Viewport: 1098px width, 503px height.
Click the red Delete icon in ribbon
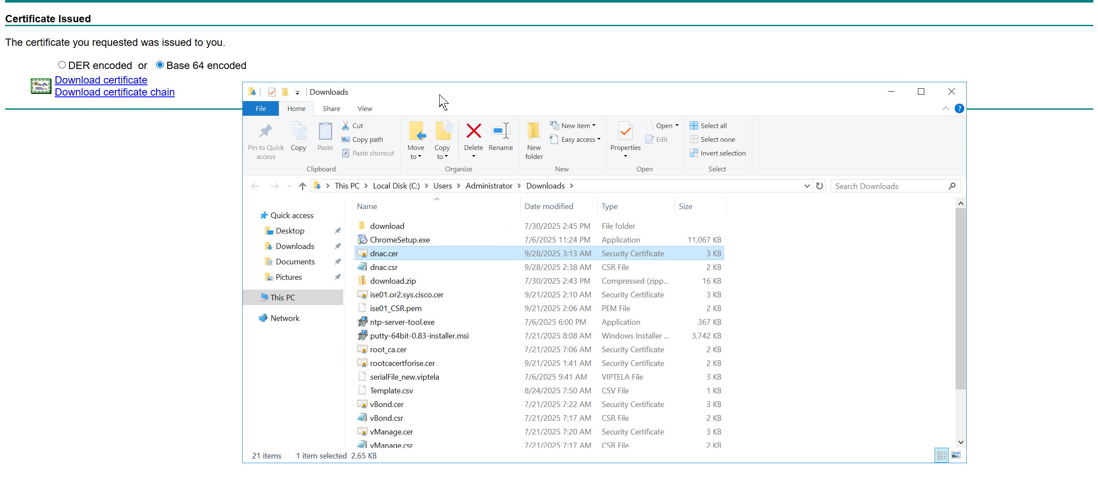[473, 131]
